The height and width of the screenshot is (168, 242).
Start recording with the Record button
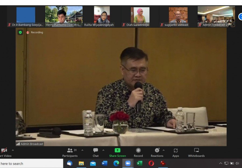click(138, 153)
